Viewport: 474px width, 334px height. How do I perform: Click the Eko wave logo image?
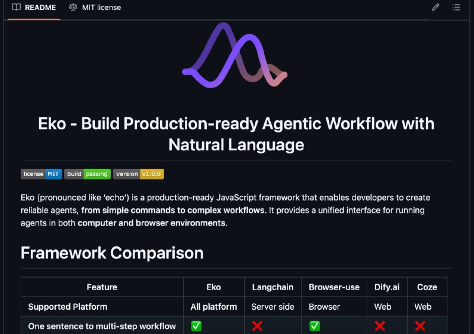pyautogui.click(x=235, y=55)
